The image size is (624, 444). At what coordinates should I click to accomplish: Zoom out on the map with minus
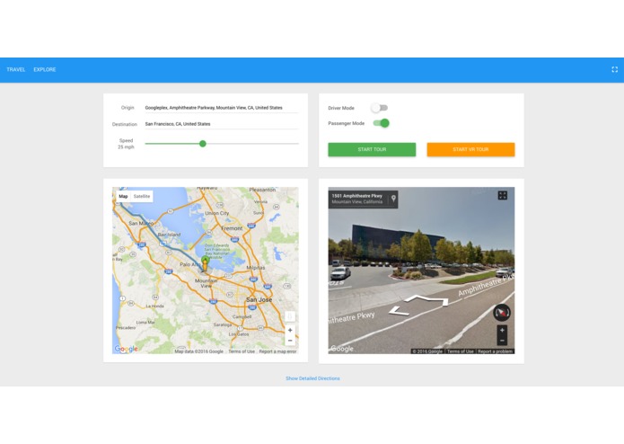coord(290,341)
